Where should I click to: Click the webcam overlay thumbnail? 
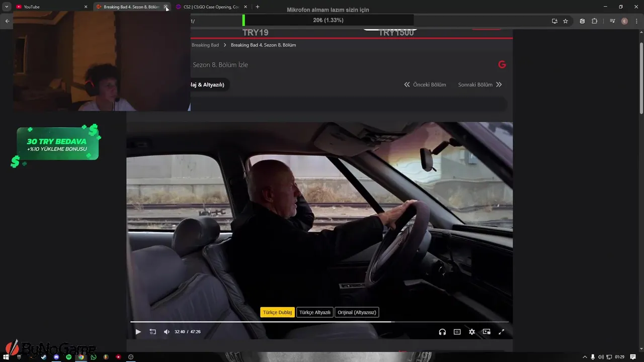102,61
